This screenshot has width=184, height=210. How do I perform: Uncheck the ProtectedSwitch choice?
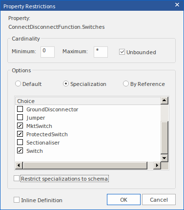[x=20, y=134]
